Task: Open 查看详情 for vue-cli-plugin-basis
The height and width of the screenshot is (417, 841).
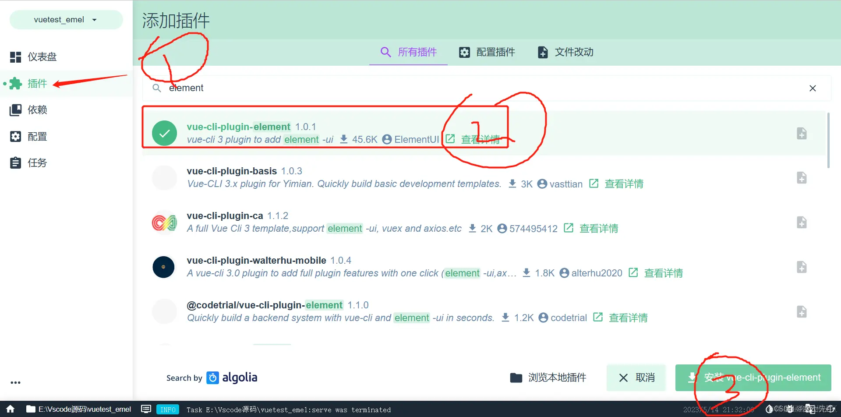Action: click(624, 184)
